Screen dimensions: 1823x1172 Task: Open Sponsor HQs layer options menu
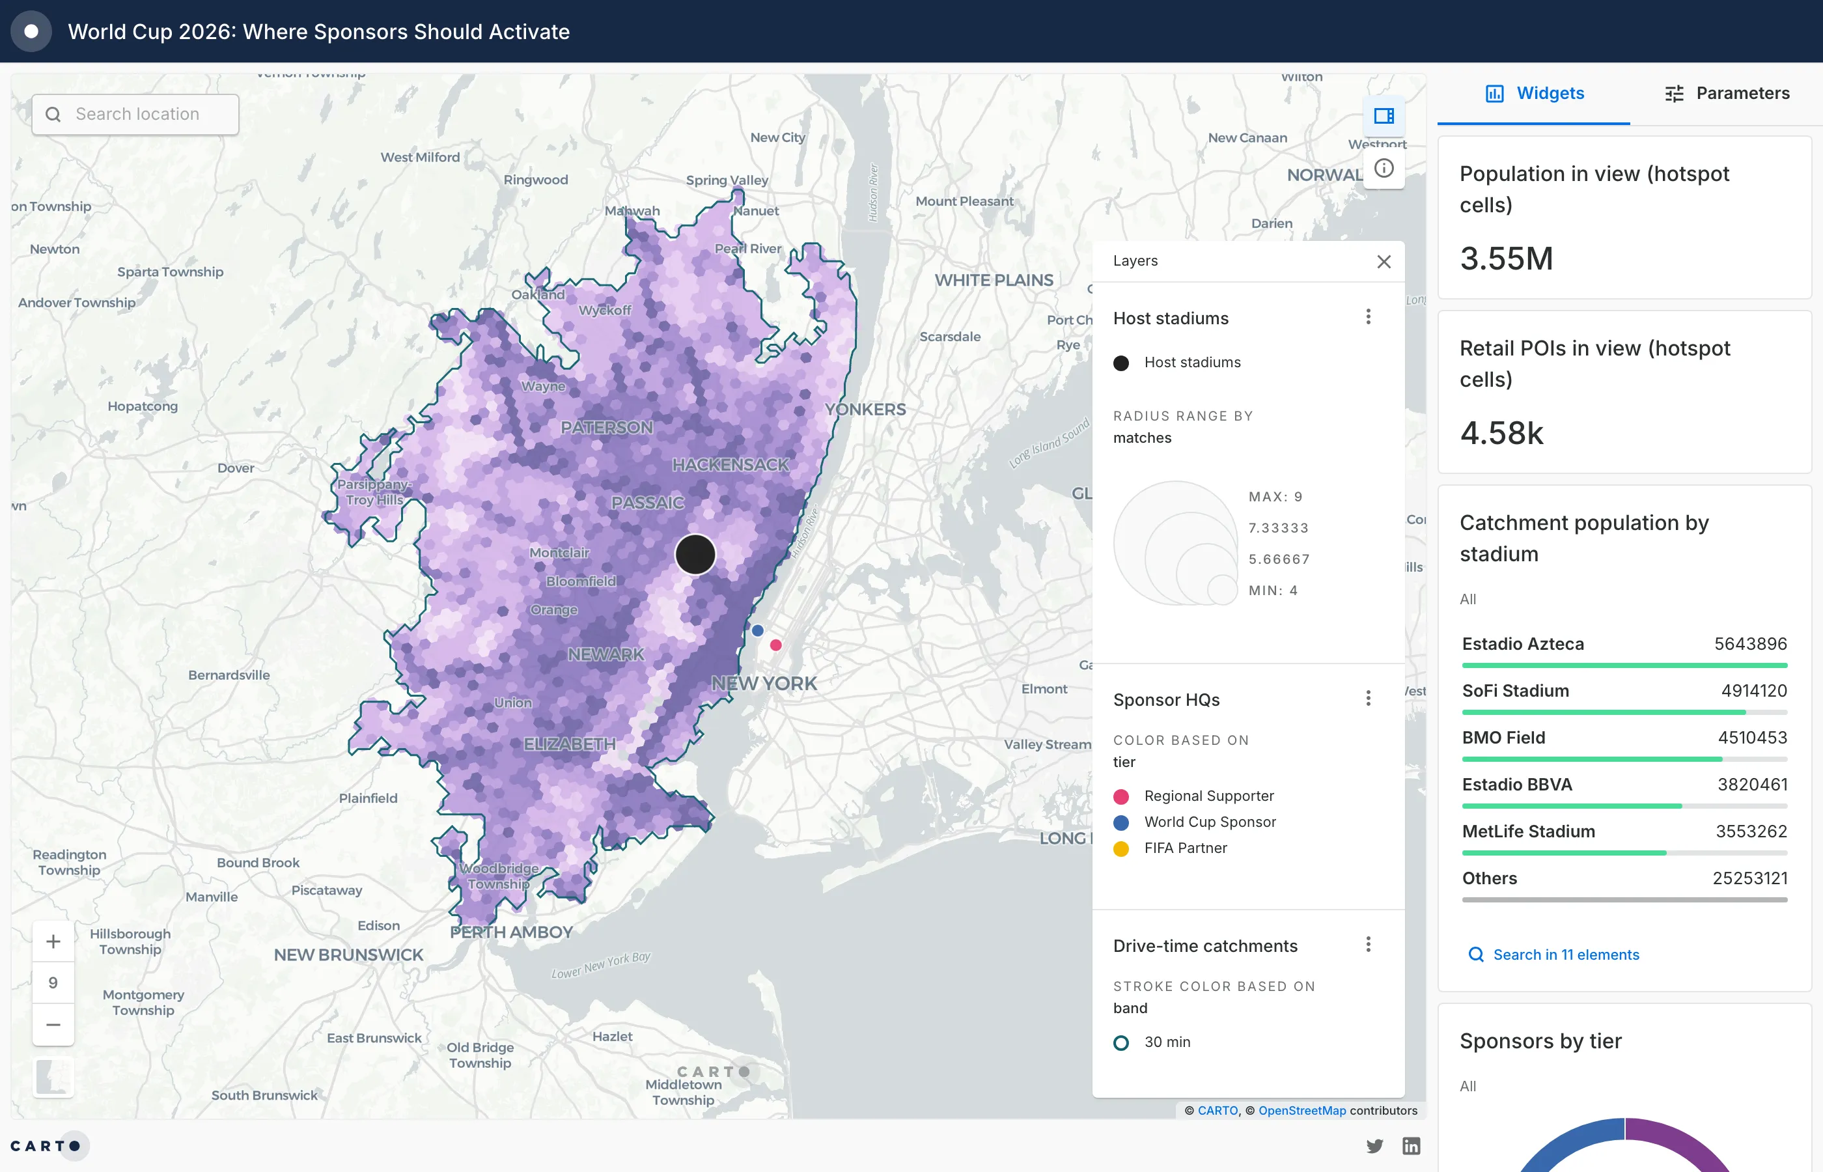point(1368,699)
